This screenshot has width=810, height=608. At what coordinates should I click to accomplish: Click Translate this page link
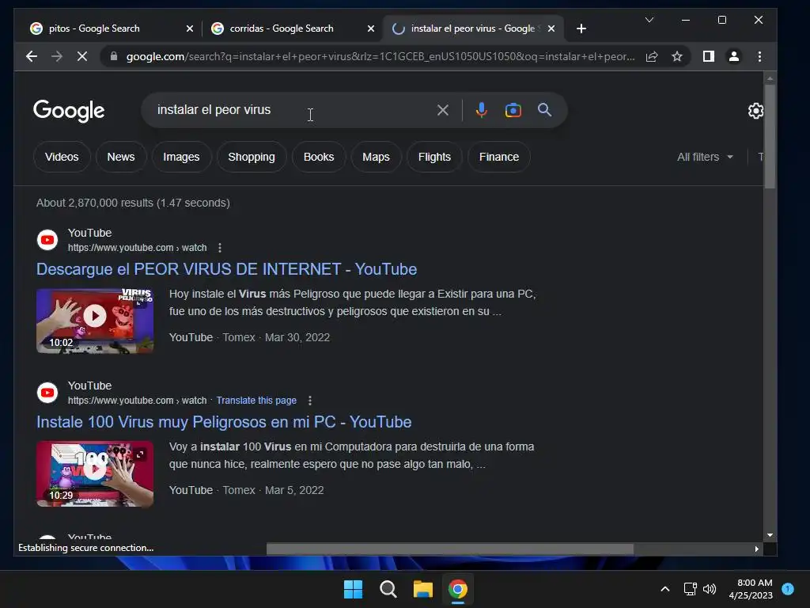pos(256,400)
